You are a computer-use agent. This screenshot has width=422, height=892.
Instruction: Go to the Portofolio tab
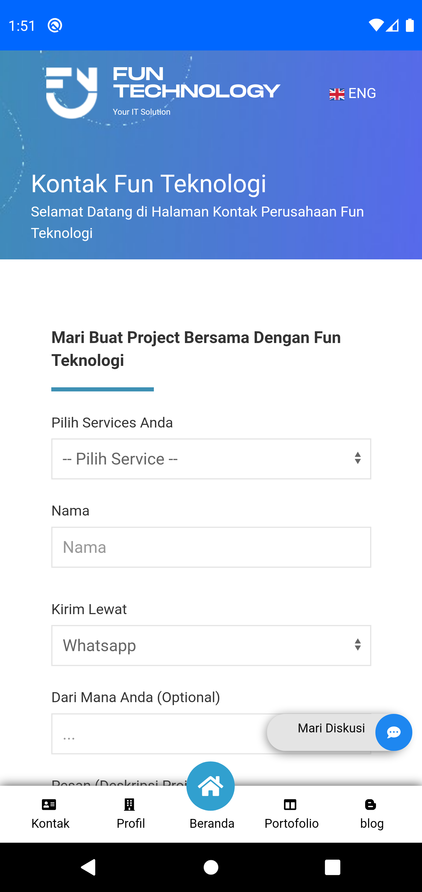[x=291, y=823]
